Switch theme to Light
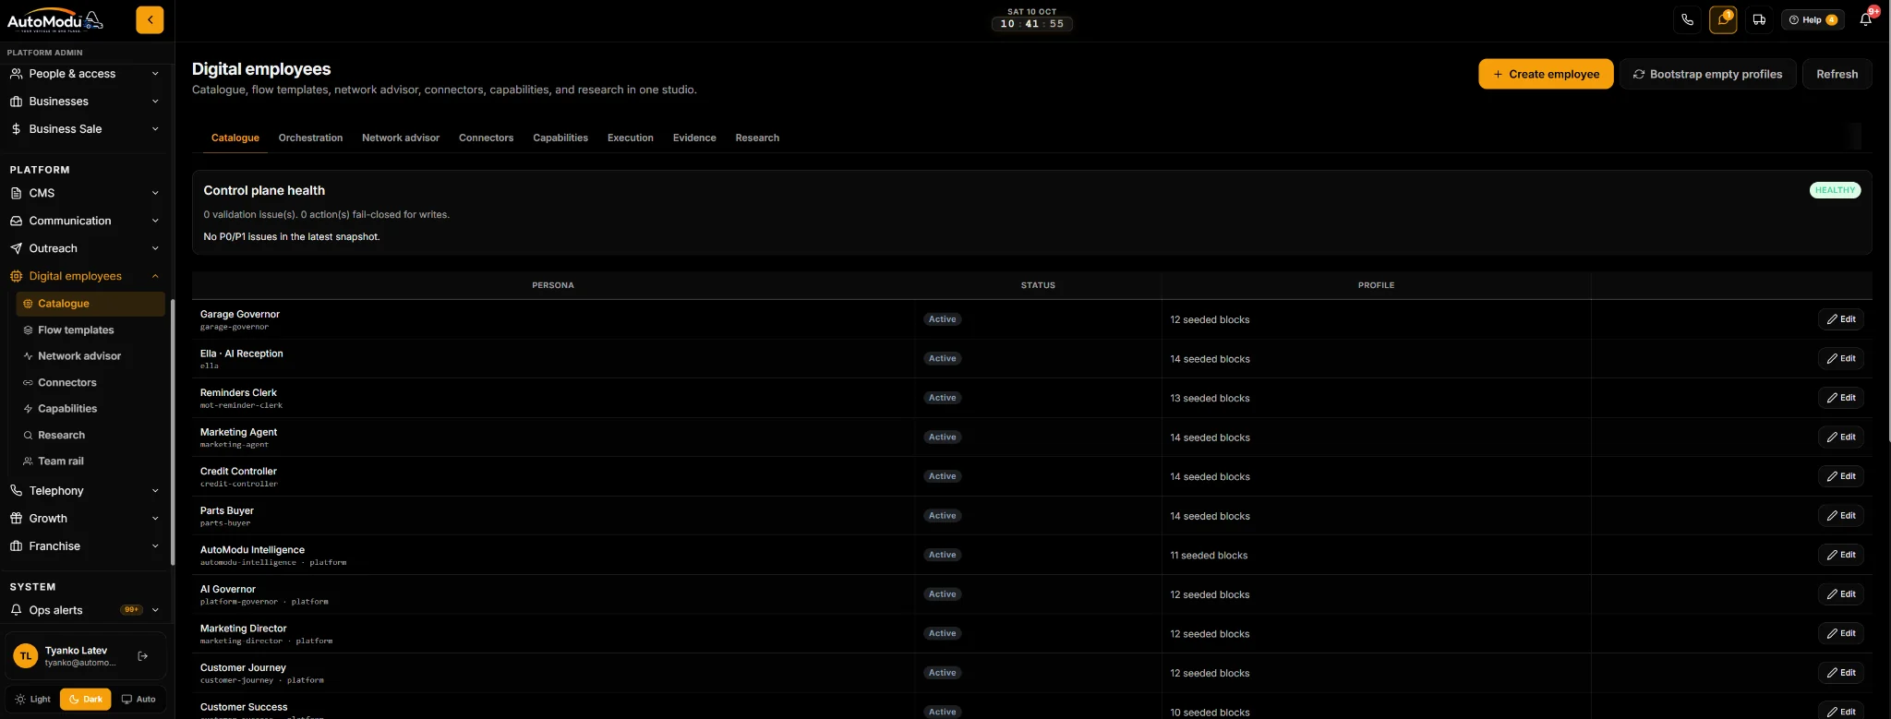 tap(32, 700)
